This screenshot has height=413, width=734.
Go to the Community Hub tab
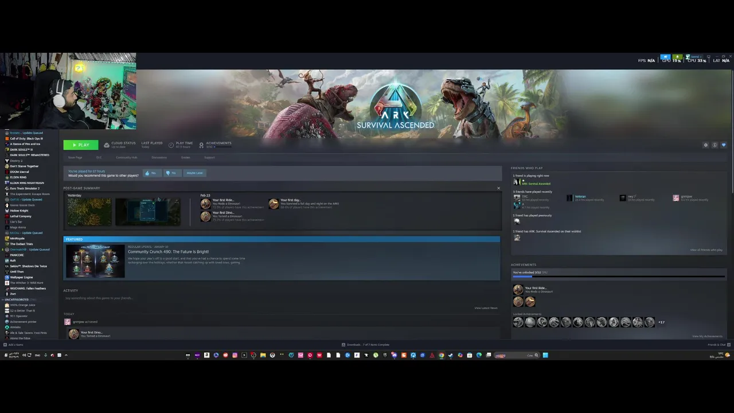(x=126, y=157)
